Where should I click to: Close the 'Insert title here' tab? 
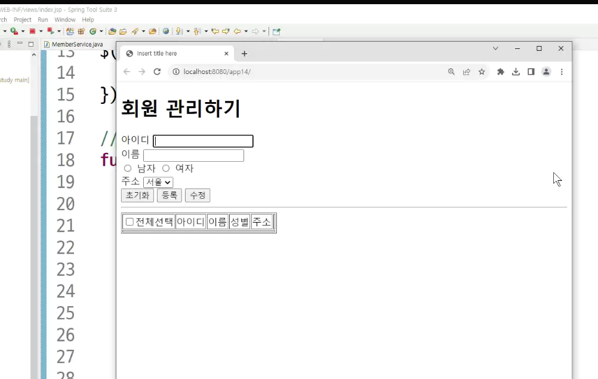pos(226,54)
